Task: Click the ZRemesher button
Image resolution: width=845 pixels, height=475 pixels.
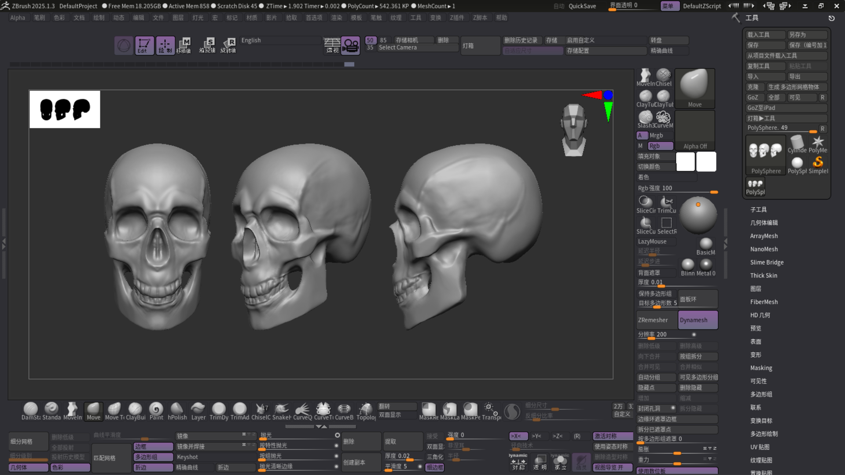Action: (x=656, y=320)
